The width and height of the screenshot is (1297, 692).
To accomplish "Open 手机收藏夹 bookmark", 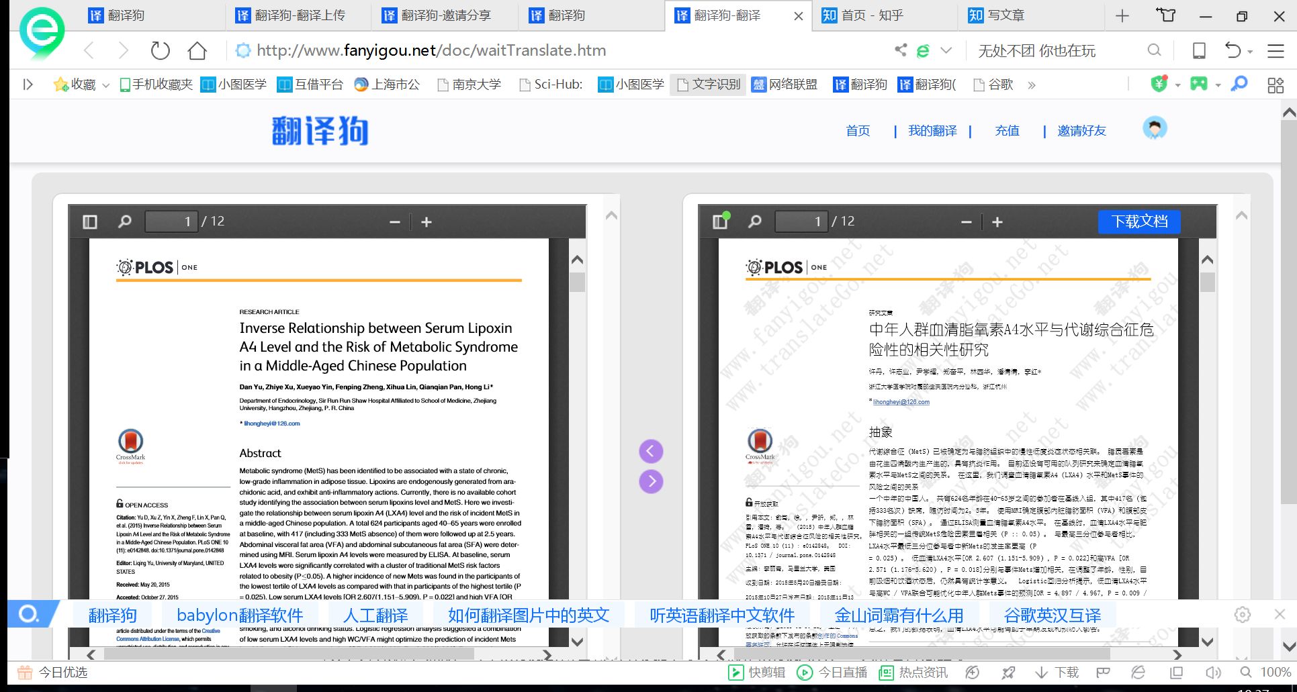I will (156, 85).
